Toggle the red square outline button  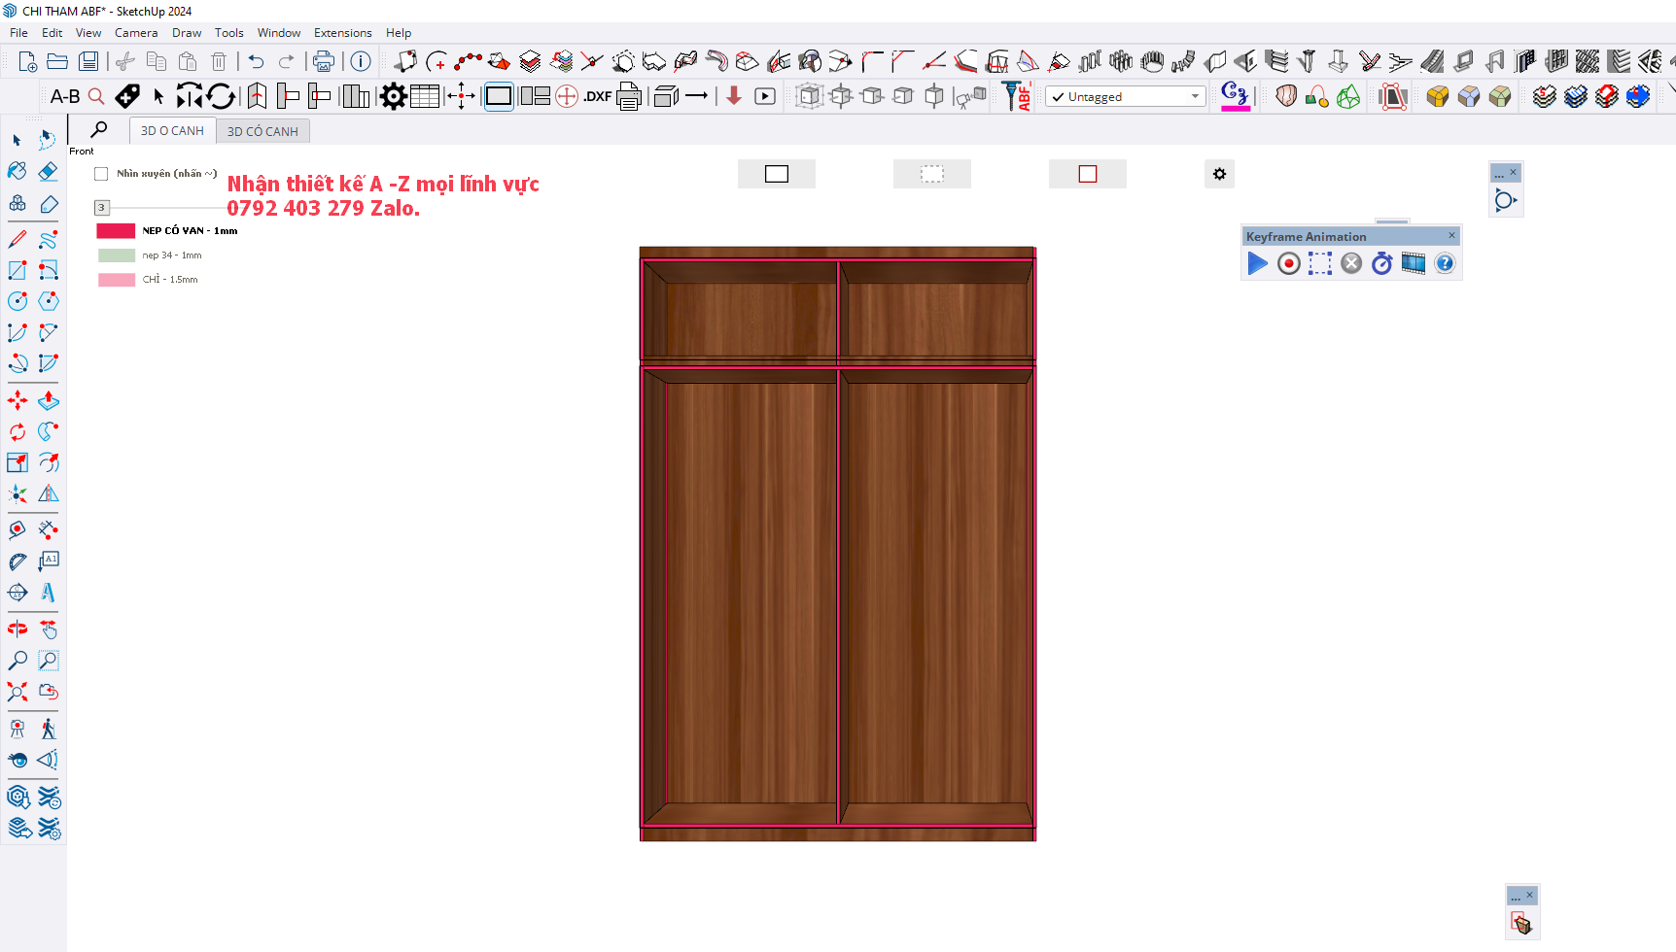(x=1087, y=174)
